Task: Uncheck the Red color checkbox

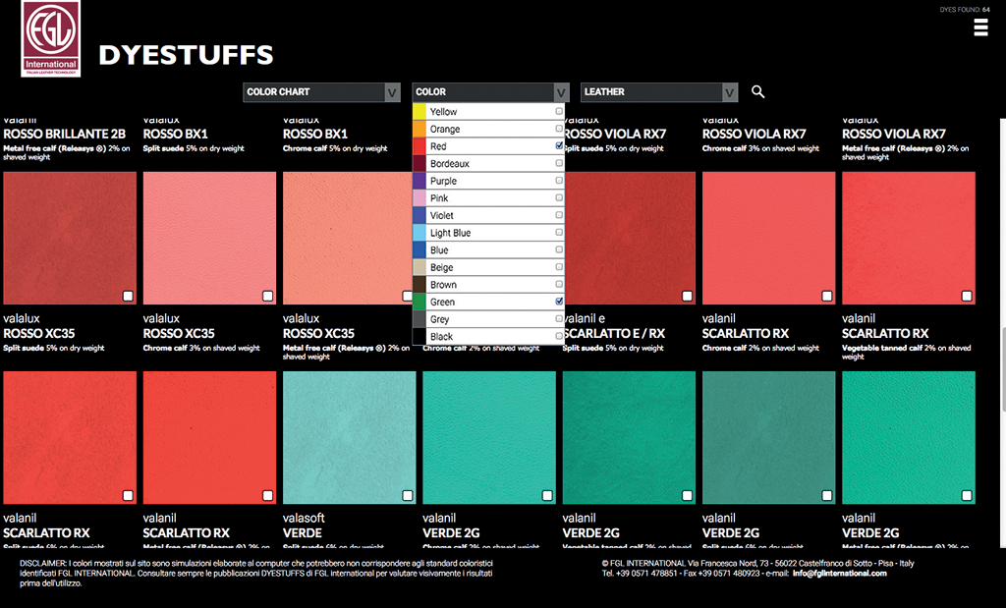Action: [x=559, y=145]
